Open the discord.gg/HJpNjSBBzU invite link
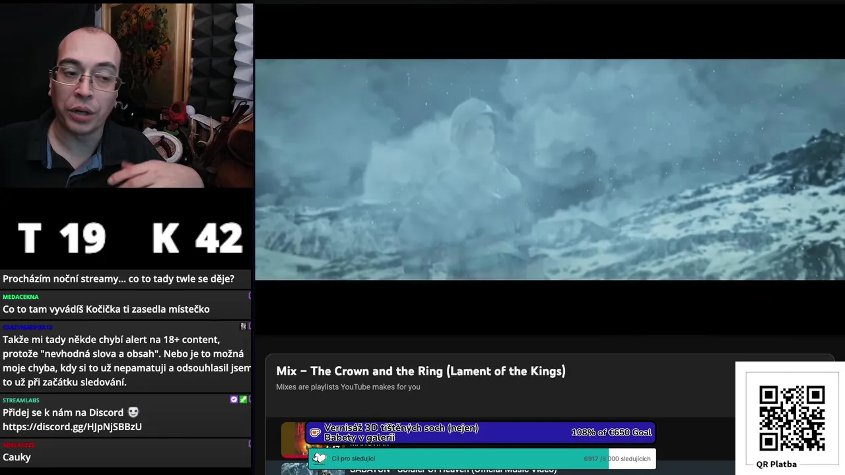This screenshot has height=475, width=845. 72,427
